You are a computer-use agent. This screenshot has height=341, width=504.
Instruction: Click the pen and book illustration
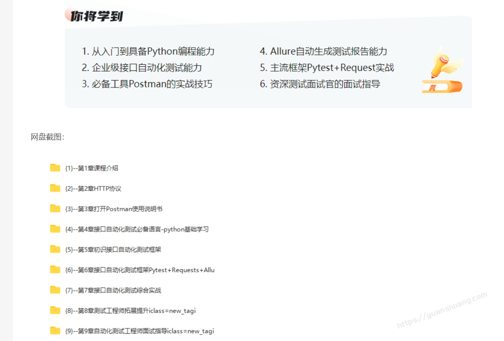442,70
